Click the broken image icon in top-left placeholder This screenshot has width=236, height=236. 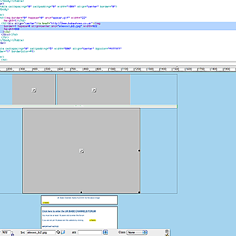[34, 90]
